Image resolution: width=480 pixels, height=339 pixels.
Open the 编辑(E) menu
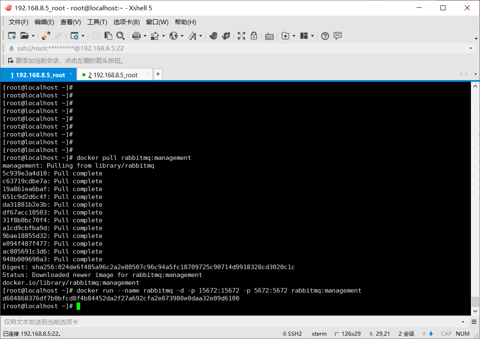tap(44, 22)
